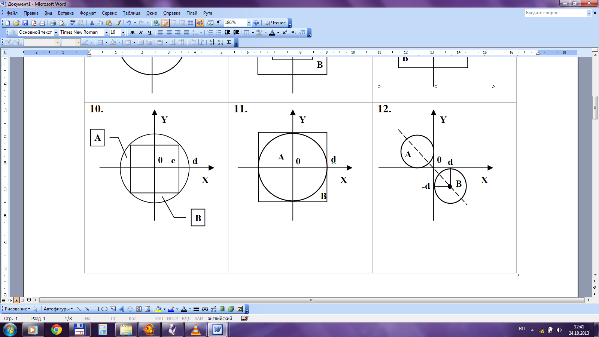Open the Вставка menu
The image size is (599, 337).
66,13
